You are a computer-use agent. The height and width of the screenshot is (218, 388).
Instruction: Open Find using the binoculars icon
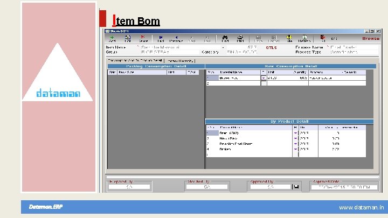tap(225, 39)
